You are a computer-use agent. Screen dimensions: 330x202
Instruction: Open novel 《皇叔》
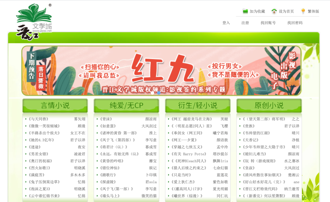(249, 168)
